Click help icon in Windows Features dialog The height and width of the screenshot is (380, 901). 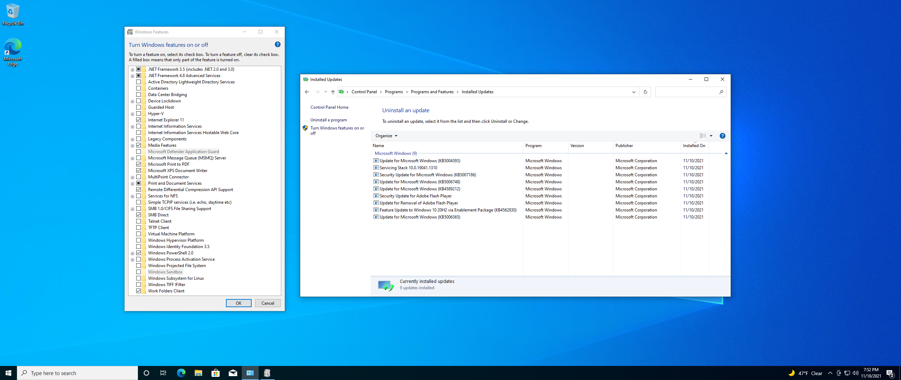tap(277, 44)
